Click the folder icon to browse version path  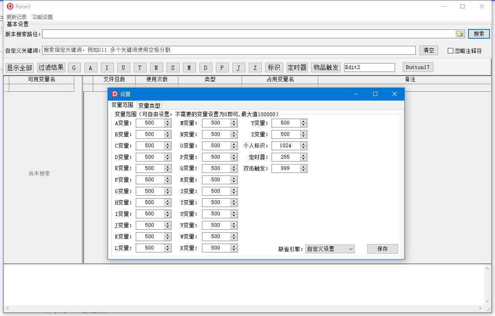pos(460,34)
